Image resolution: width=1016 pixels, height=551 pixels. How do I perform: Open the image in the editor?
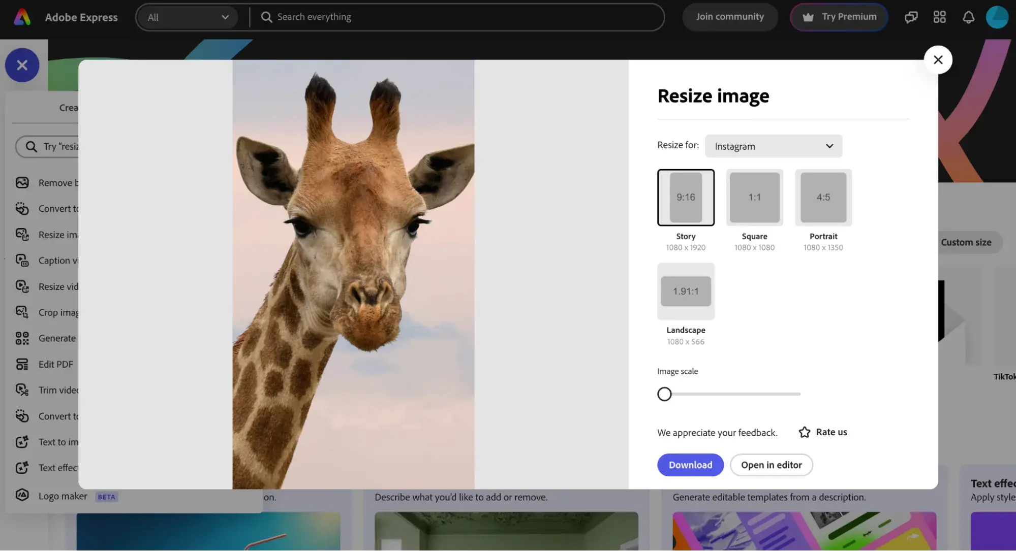(x=771, y=465)
